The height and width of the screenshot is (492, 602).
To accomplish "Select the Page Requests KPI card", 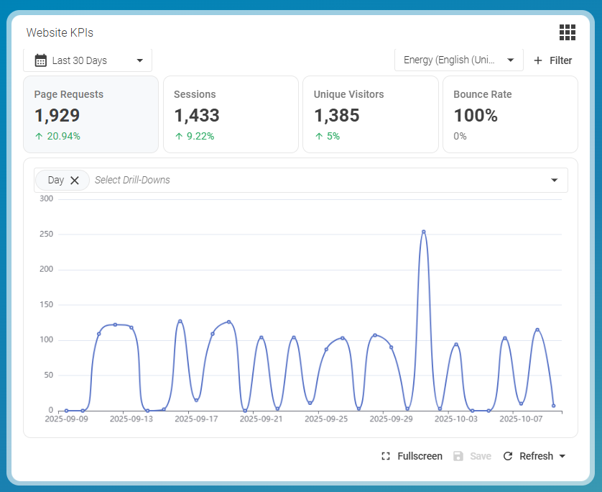I will point(91,114).
